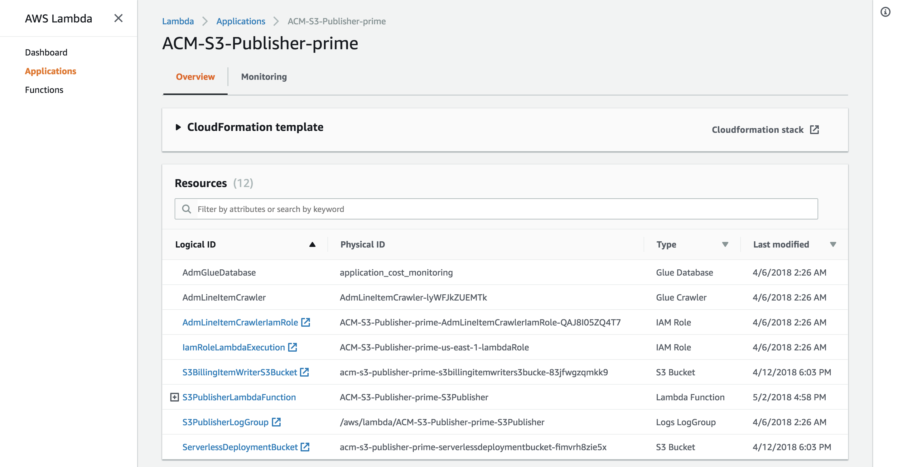
Task: Open IamRoleLambdaExecution external link icon
Action: coord(292,347)
